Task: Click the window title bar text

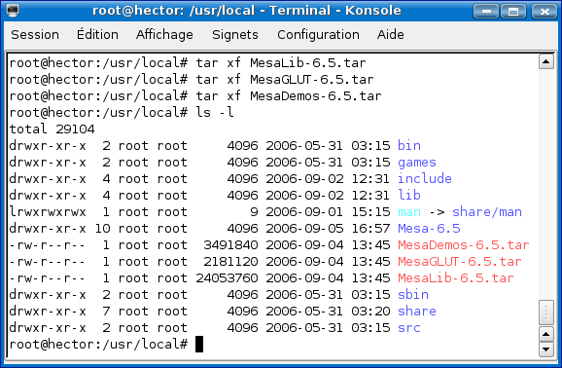Action: tap(247, 11)
